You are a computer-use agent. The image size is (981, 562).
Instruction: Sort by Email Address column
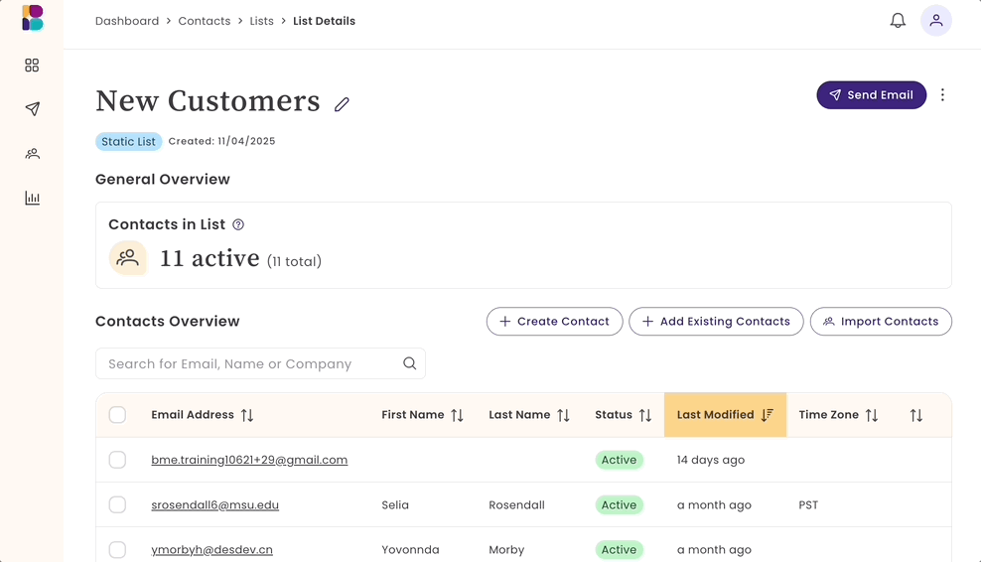click(x=247, y=415)
